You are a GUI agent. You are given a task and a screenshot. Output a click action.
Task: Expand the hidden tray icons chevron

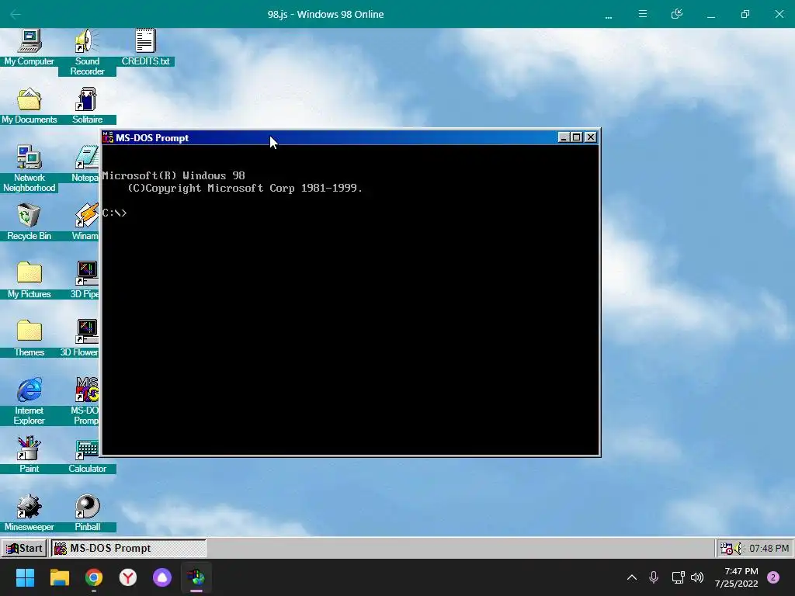632,577
